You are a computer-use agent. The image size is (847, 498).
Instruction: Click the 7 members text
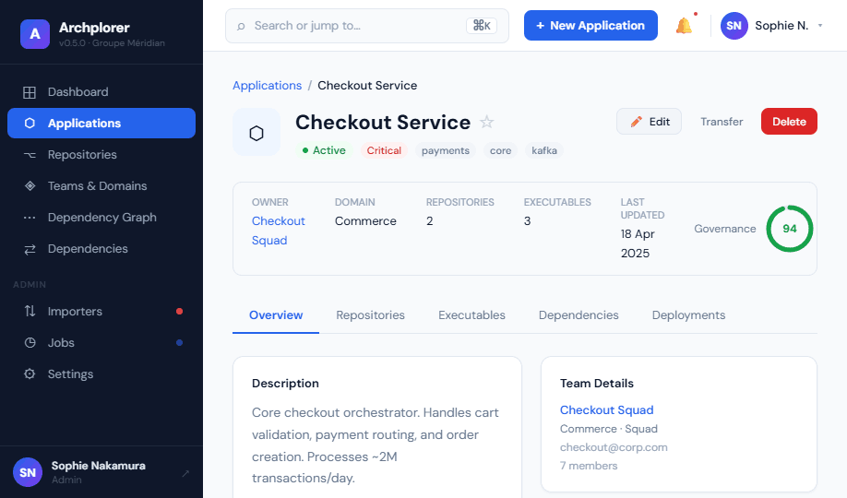click(x=589, y=466)
